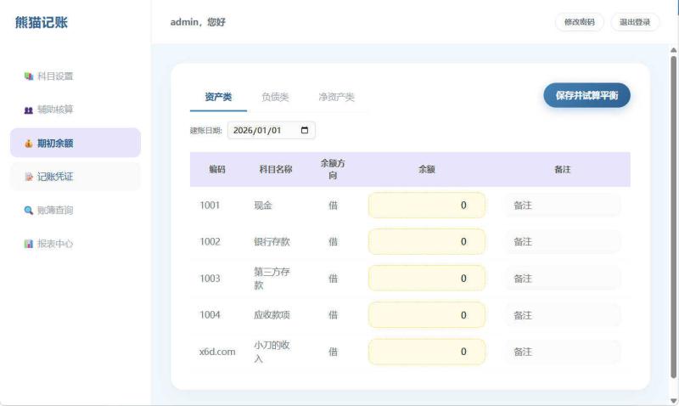679x406 pixels.
Task: Go to 记账凭证 in the sidebar
Action: click(x=76, y=177)
